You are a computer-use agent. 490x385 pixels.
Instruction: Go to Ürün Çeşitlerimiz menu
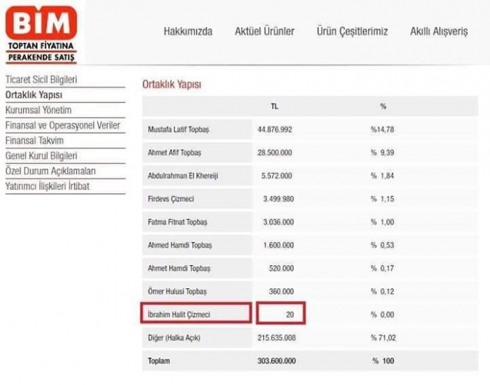click(351, 31)
